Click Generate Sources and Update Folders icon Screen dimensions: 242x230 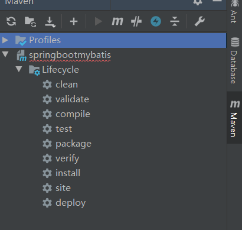click(x=30, y=21)
